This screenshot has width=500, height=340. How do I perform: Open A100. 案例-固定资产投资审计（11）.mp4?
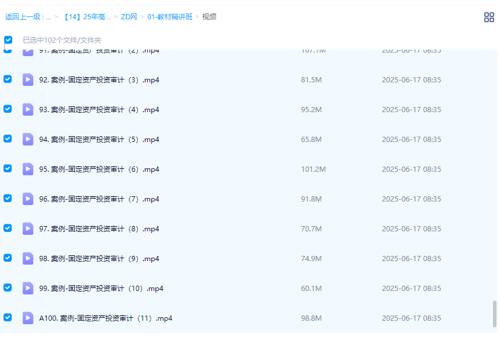106,318
